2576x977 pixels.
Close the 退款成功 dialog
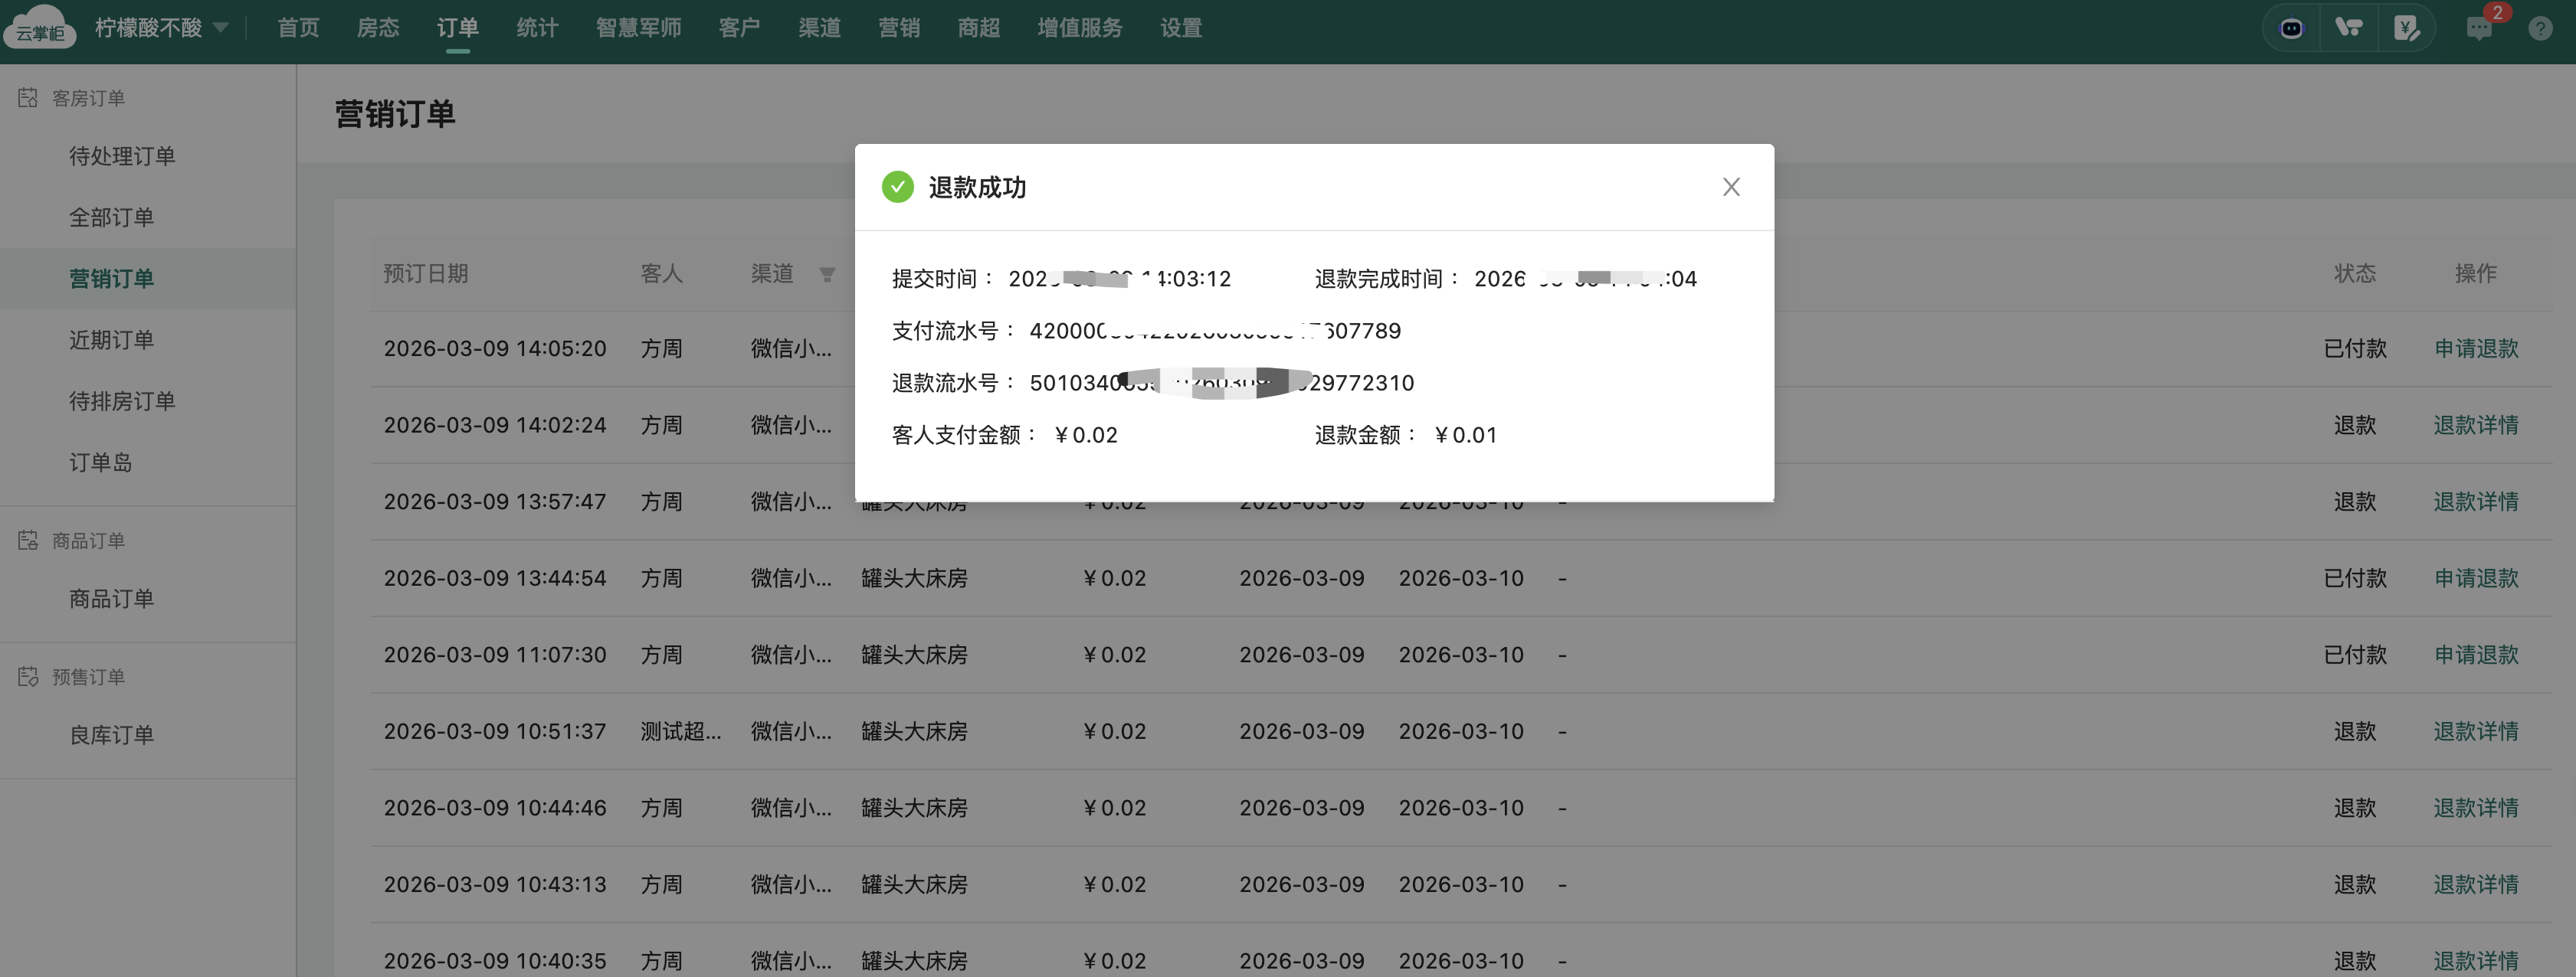(1731, 187)
